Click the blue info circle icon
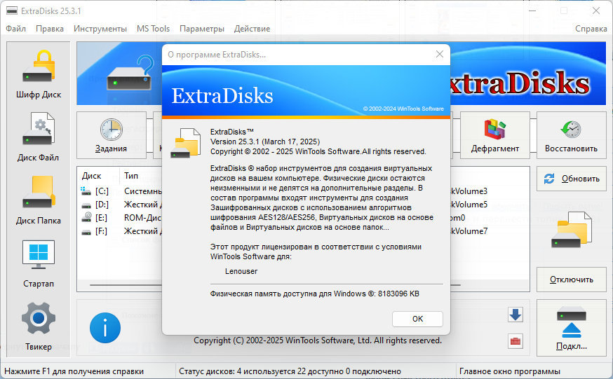The width and height of the screenshot is (613, 379). click(105, 328)
